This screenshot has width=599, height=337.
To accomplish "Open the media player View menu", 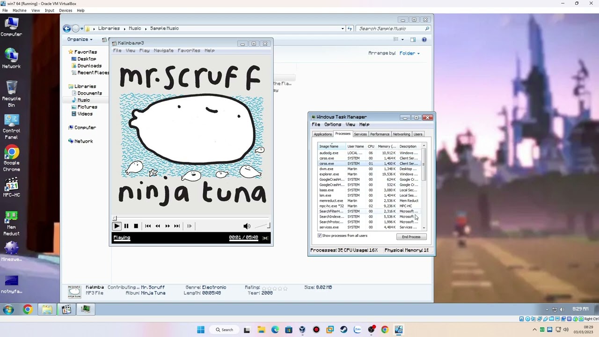I will [x=131, y=51].
